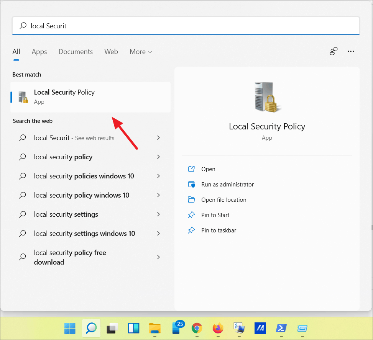Viewport: 373px width, 340px height.
Task: Select the Documents search tab
Action: pos(76,51)
